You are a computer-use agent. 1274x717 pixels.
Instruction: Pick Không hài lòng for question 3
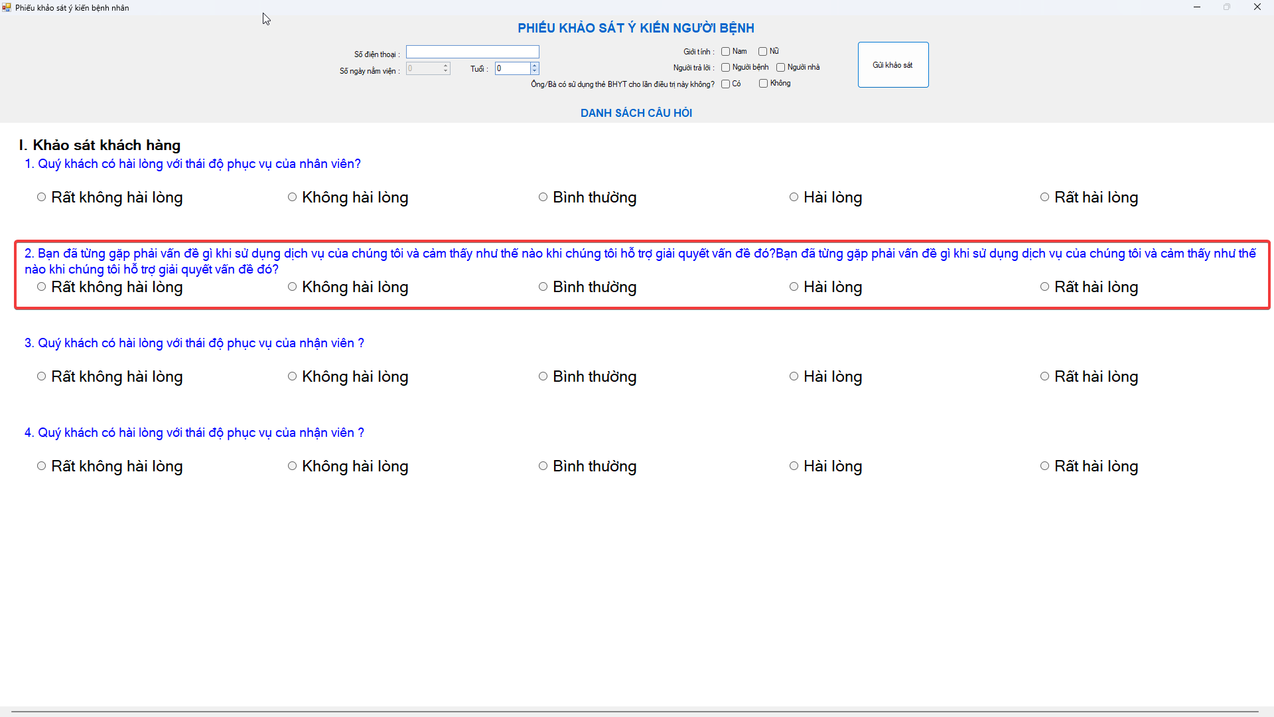[x=293, y=376]
